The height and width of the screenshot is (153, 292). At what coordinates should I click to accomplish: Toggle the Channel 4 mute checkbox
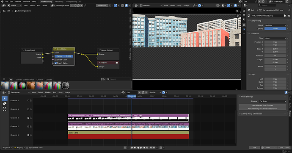click(28, 109)
